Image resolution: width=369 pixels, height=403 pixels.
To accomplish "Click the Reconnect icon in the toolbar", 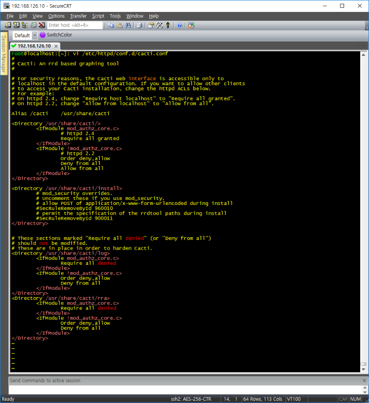I will [x=33, y=25].
